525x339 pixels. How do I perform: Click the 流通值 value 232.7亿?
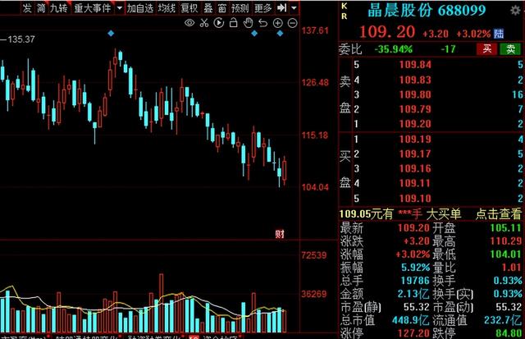[x=503, y=320]
